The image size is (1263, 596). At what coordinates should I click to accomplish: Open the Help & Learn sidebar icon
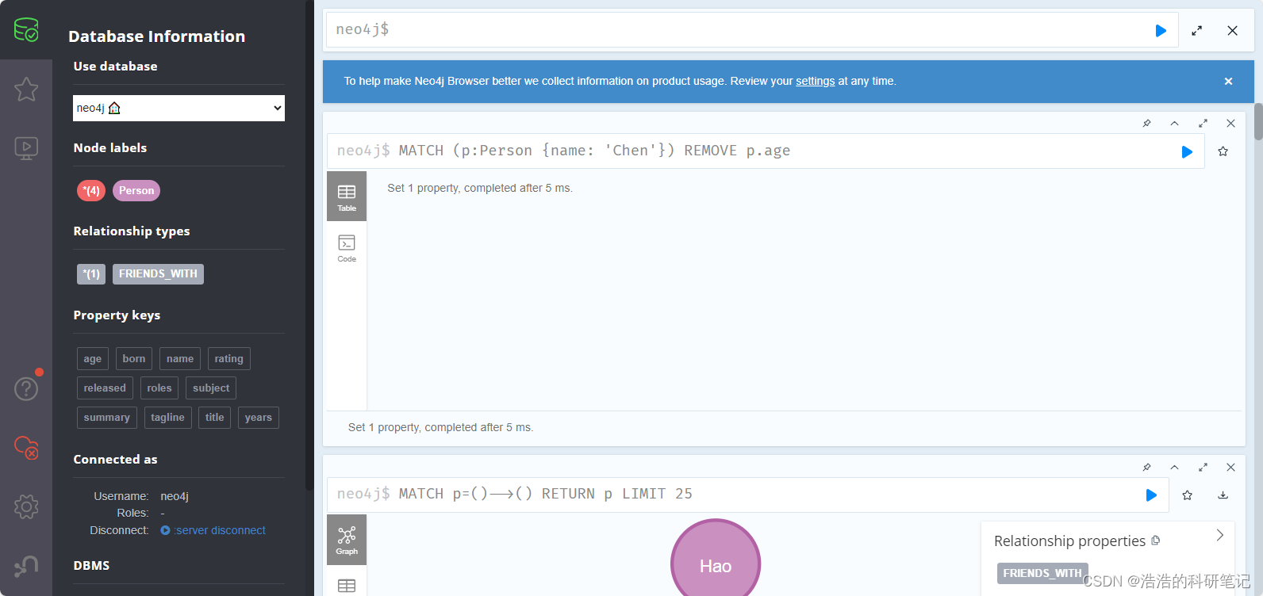26,388
